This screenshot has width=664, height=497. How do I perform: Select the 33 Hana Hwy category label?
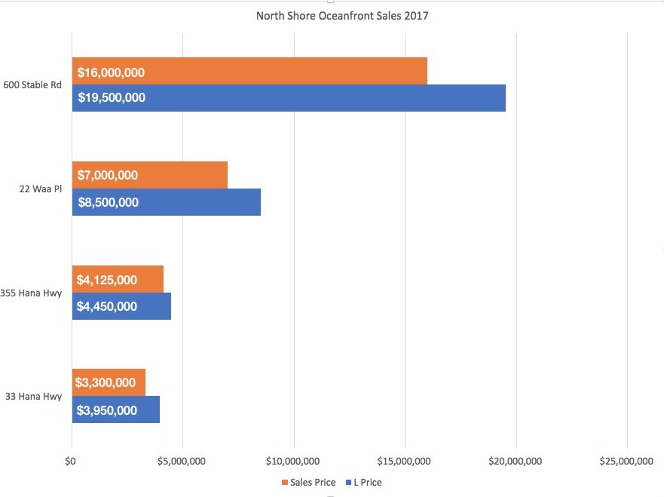(34, 397)
